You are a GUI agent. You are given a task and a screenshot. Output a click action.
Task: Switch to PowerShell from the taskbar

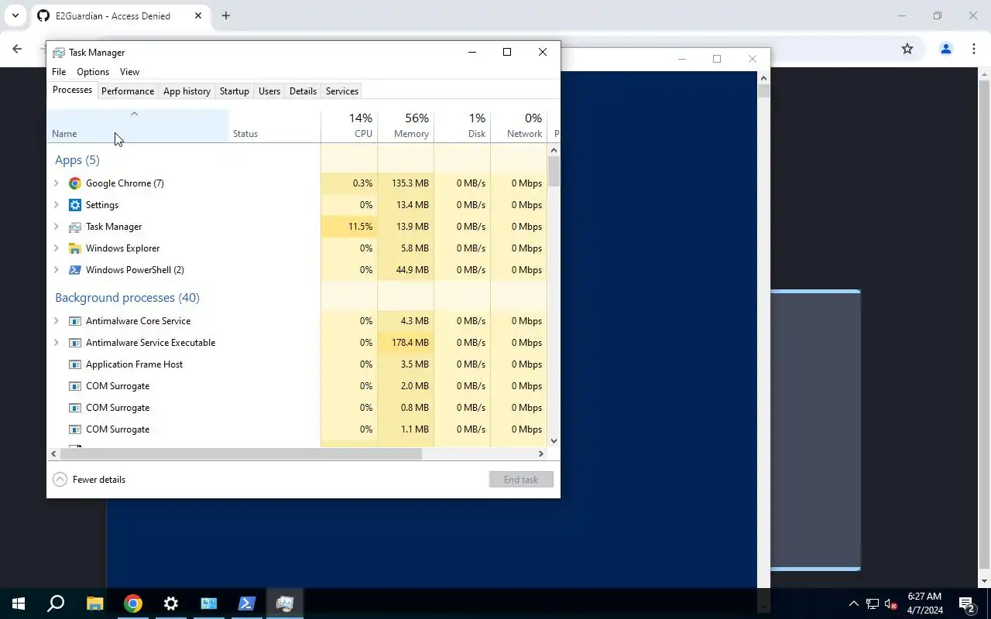click(x=247, y=604)
